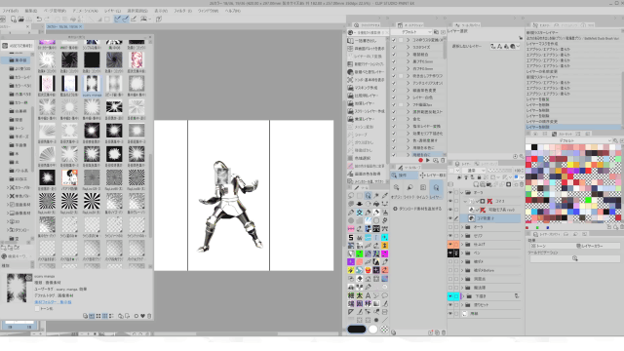The width and height of the screenshot is (624, 351).
Task: Select the text tool 'A' icon in tool palette
Action: pos(368,295)
